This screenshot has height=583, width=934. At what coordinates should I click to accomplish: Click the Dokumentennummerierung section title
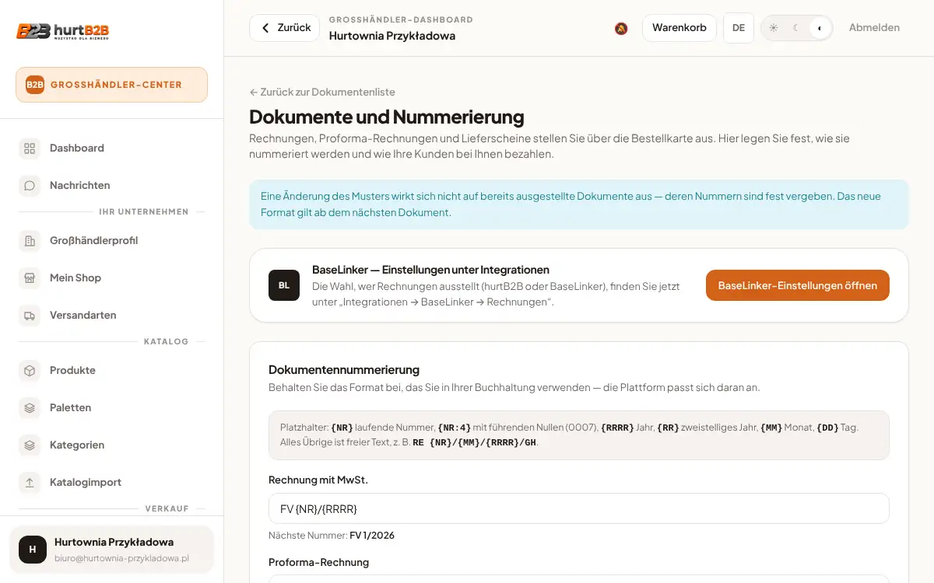click(344, 370)
